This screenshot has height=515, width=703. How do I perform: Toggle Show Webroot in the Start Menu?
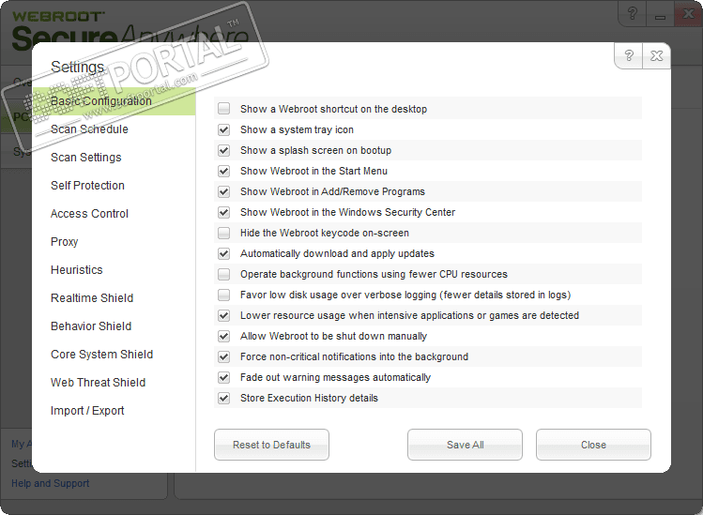(223, 171)
